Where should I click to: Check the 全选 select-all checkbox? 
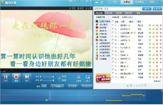tap(113, 21)
